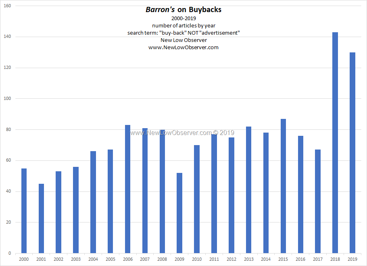Click the 2010 bar in the chart
The height and width of the screenshot is (266, 367).
click(x=197, y=199)
